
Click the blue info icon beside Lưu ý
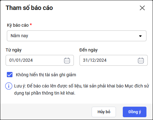(x=9, y=86)
